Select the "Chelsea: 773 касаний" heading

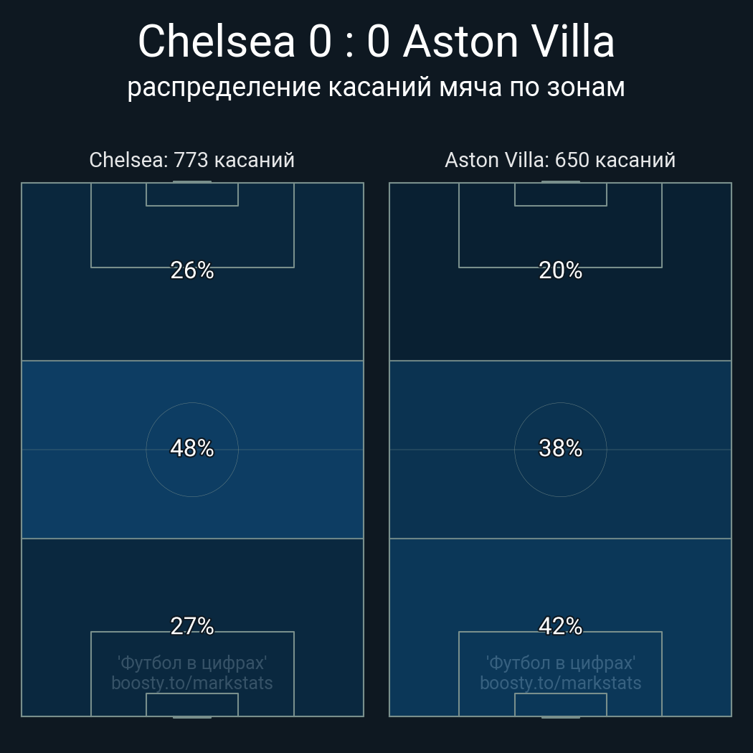tap(191, 160)
